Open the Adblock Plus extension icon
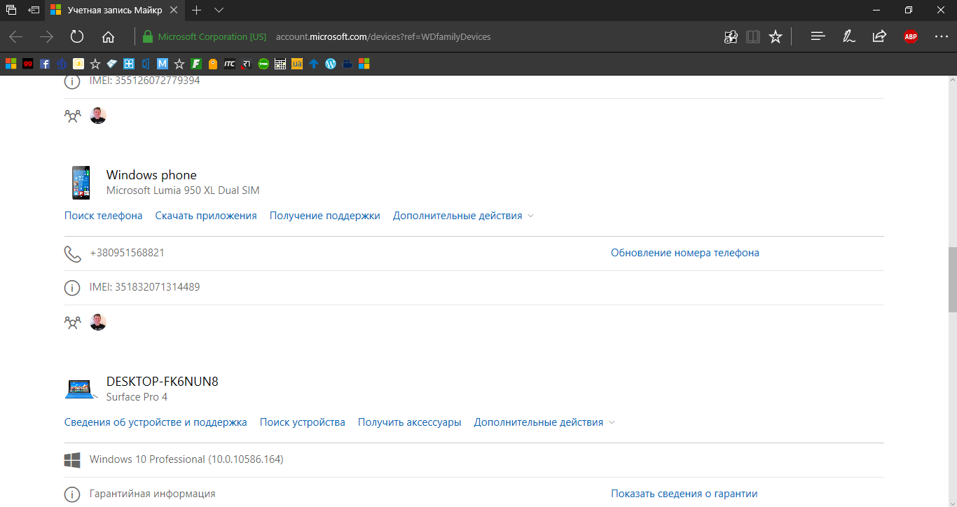 click(910, 36)
